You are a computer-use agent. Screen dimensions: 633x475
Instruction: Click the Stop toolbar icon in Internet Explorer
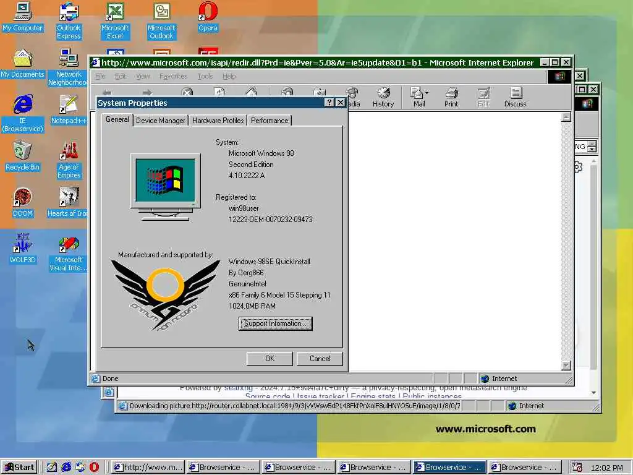click(187, 92)
